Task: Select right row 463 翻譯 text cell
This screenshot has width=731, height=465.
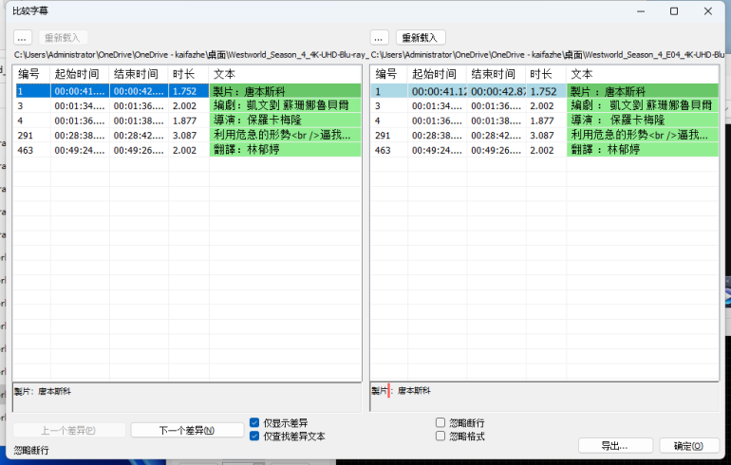Action: (x=643, y=150)
